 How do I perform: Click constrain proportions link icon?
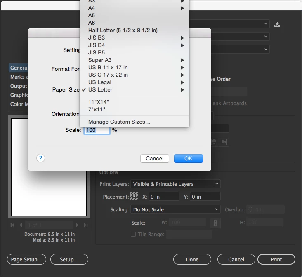pos(215,223)
